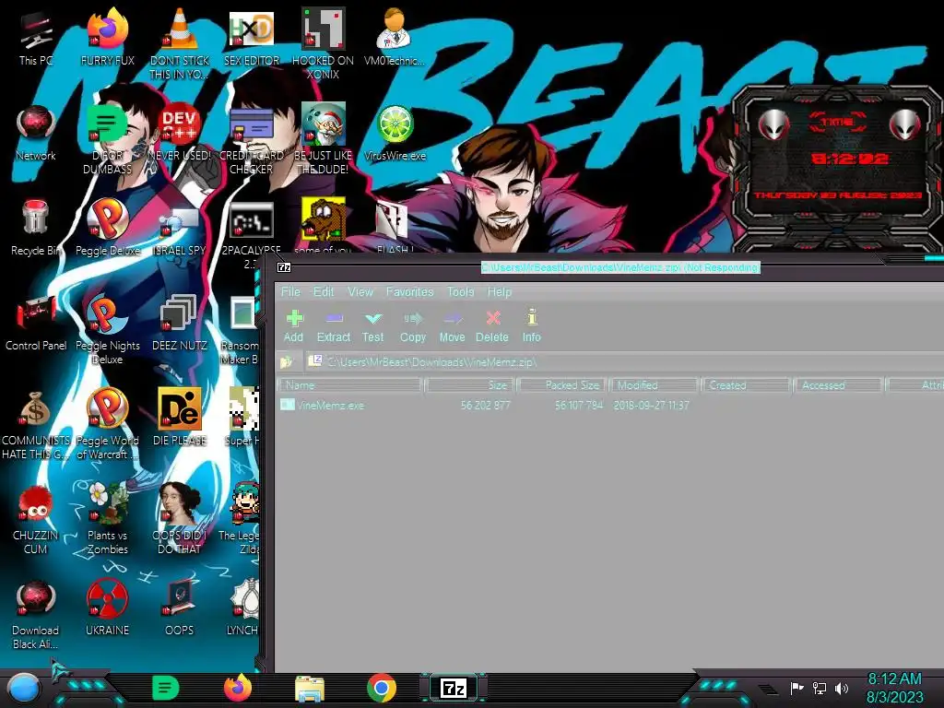Extract the archive with the Extract icon
The image size is (944, 708).
(x=334, y=326)
